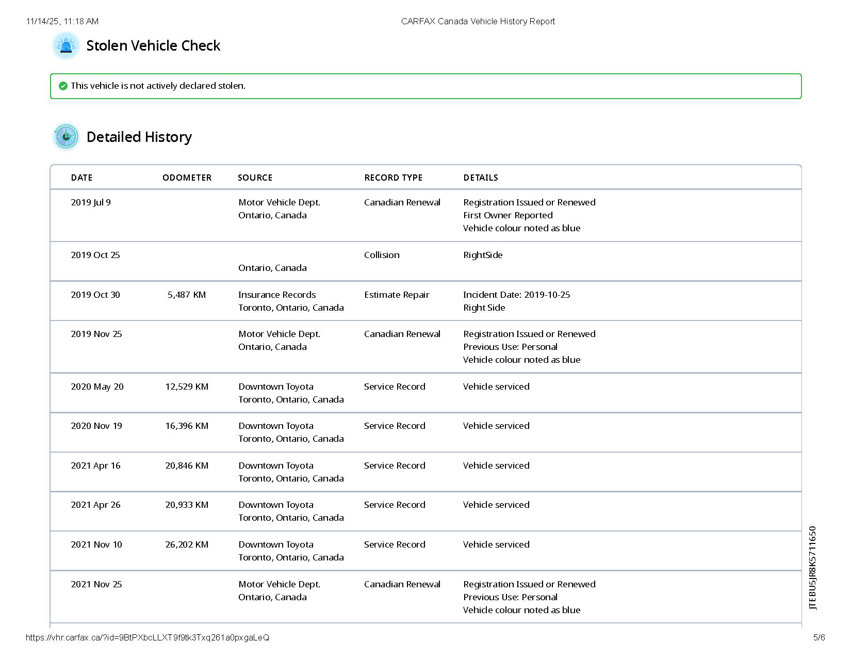
Task: Click the Stolen Vehicle Check siren icon
Action: point(66,46)
